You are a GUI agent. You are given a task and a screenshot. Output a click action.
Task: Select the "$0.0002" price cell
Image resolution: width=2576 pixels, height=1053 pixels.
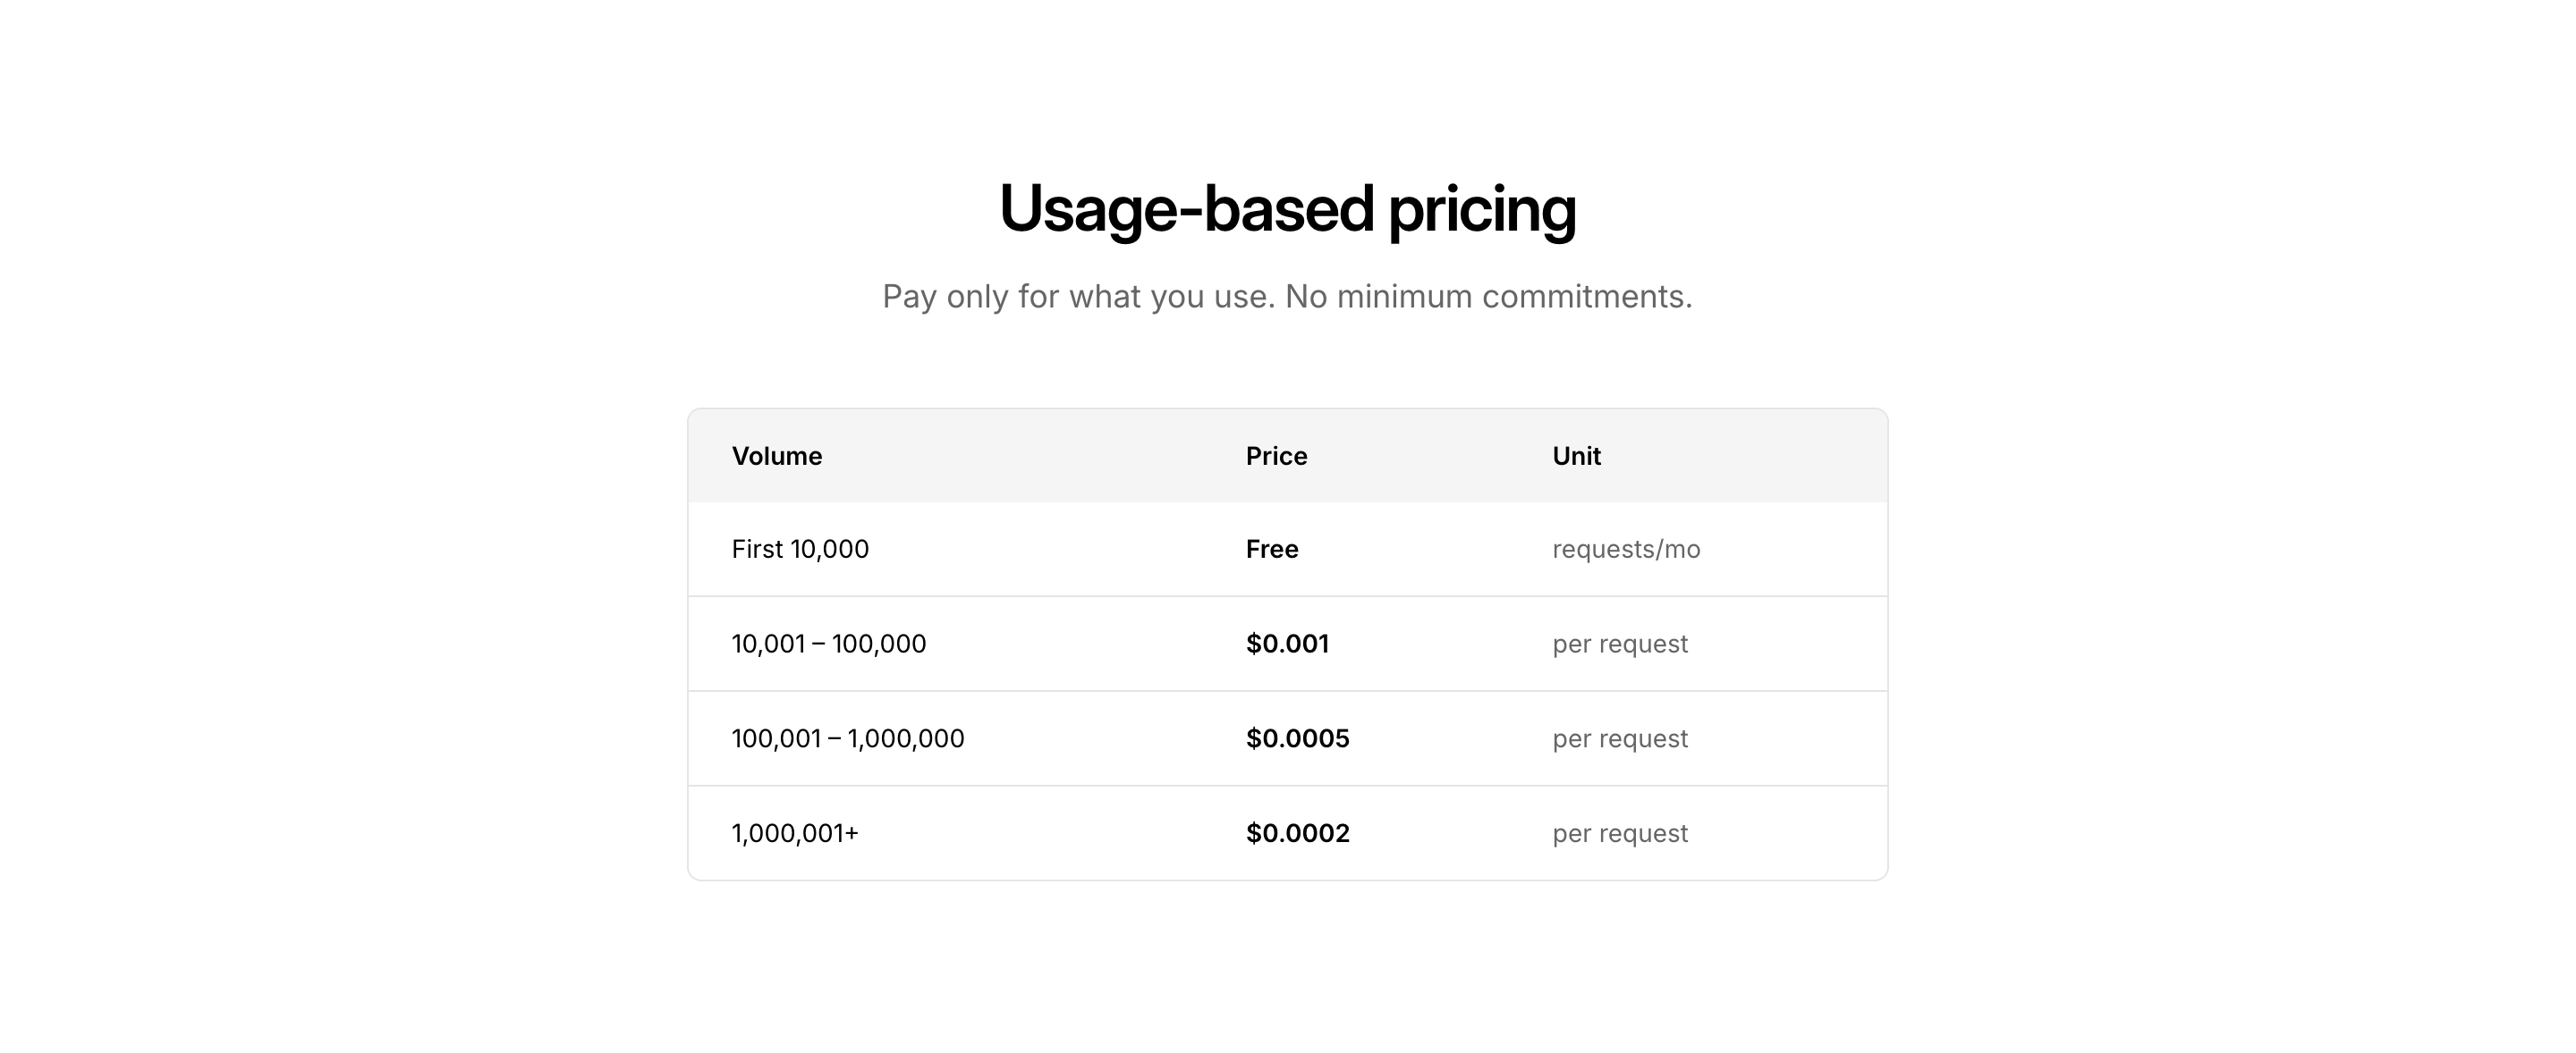[1297, 833]
